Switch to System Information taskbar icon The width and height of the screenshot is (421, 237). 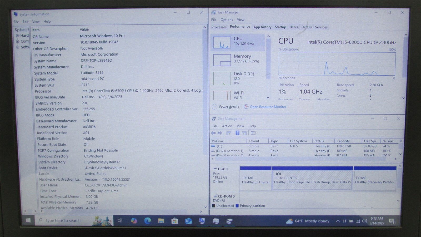[x=202, y=221]
